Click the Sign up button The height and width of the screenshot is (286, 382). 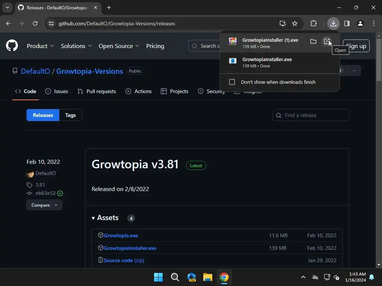[356, 46]
